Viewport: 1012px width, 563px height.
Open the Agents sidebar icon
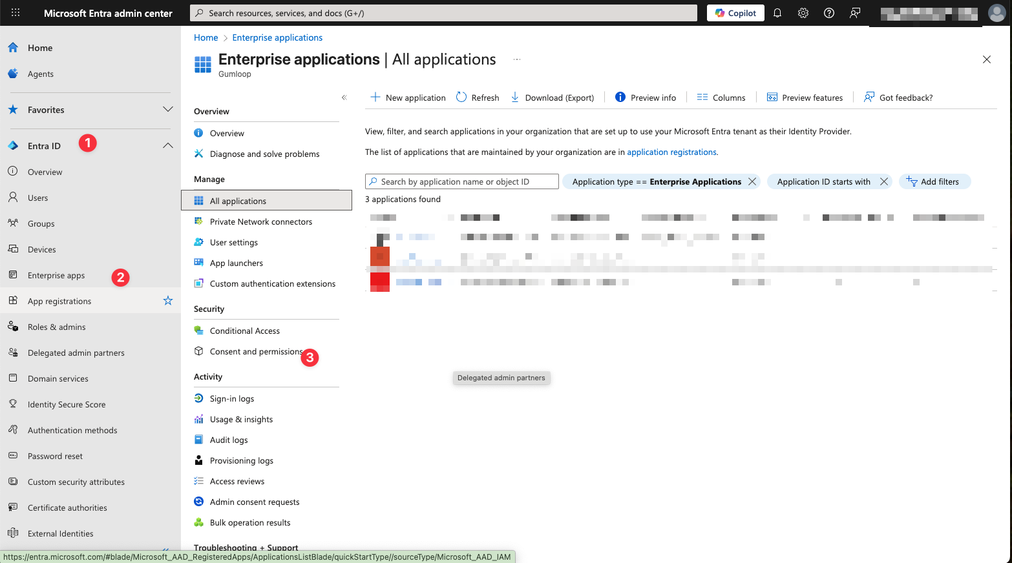13,74
